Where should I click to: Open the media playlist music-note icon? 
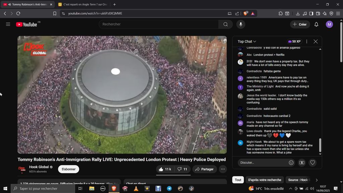[304, 13]
